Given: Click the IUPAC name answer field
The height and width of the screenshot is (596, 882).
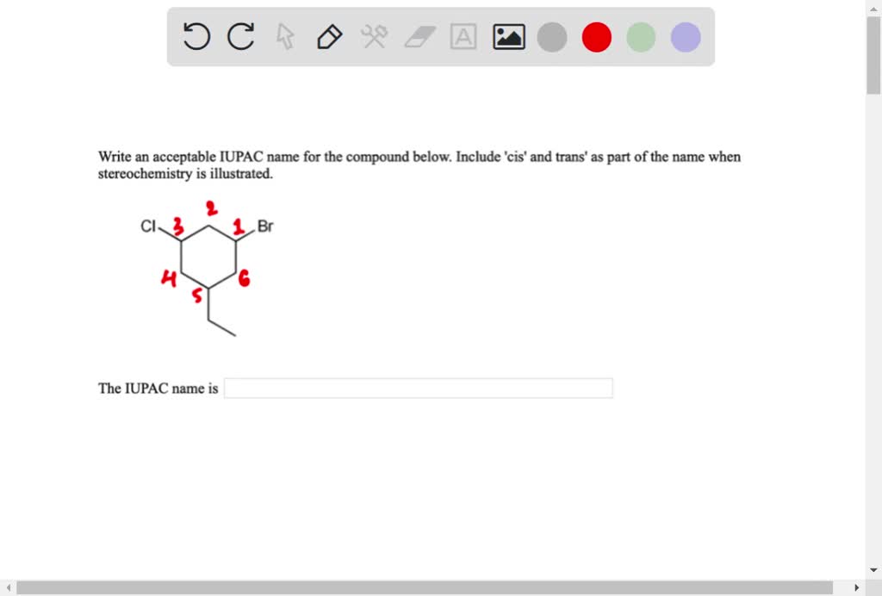Looking at the screenshot, I should tap(418, 388).
